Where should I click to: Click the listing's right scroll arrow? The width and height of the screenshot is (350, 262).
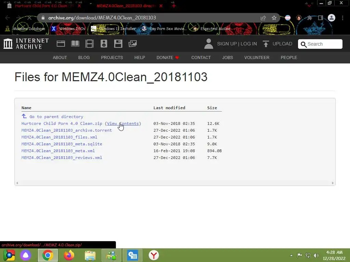[333, 183]
